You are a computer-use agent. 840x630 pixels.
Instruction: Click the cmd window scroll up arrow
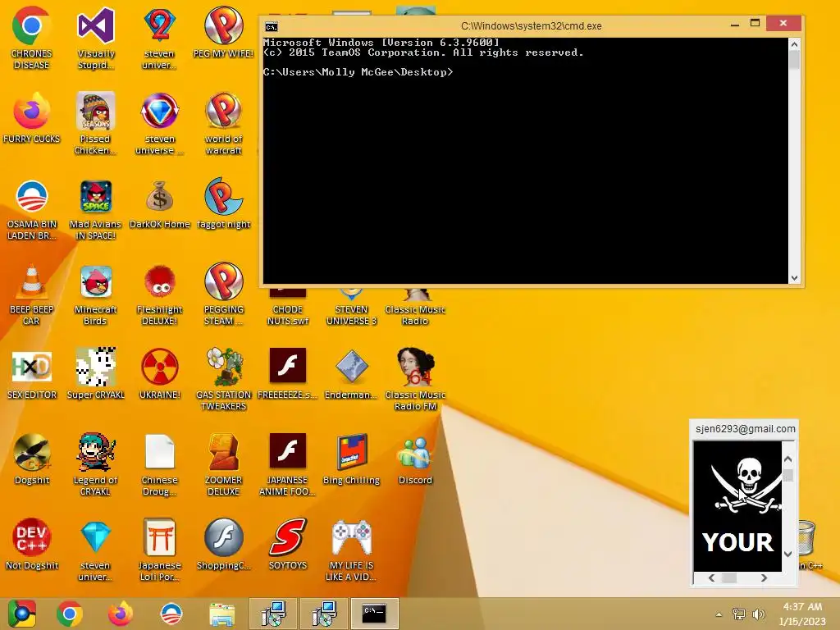click(x=794, y=44)
